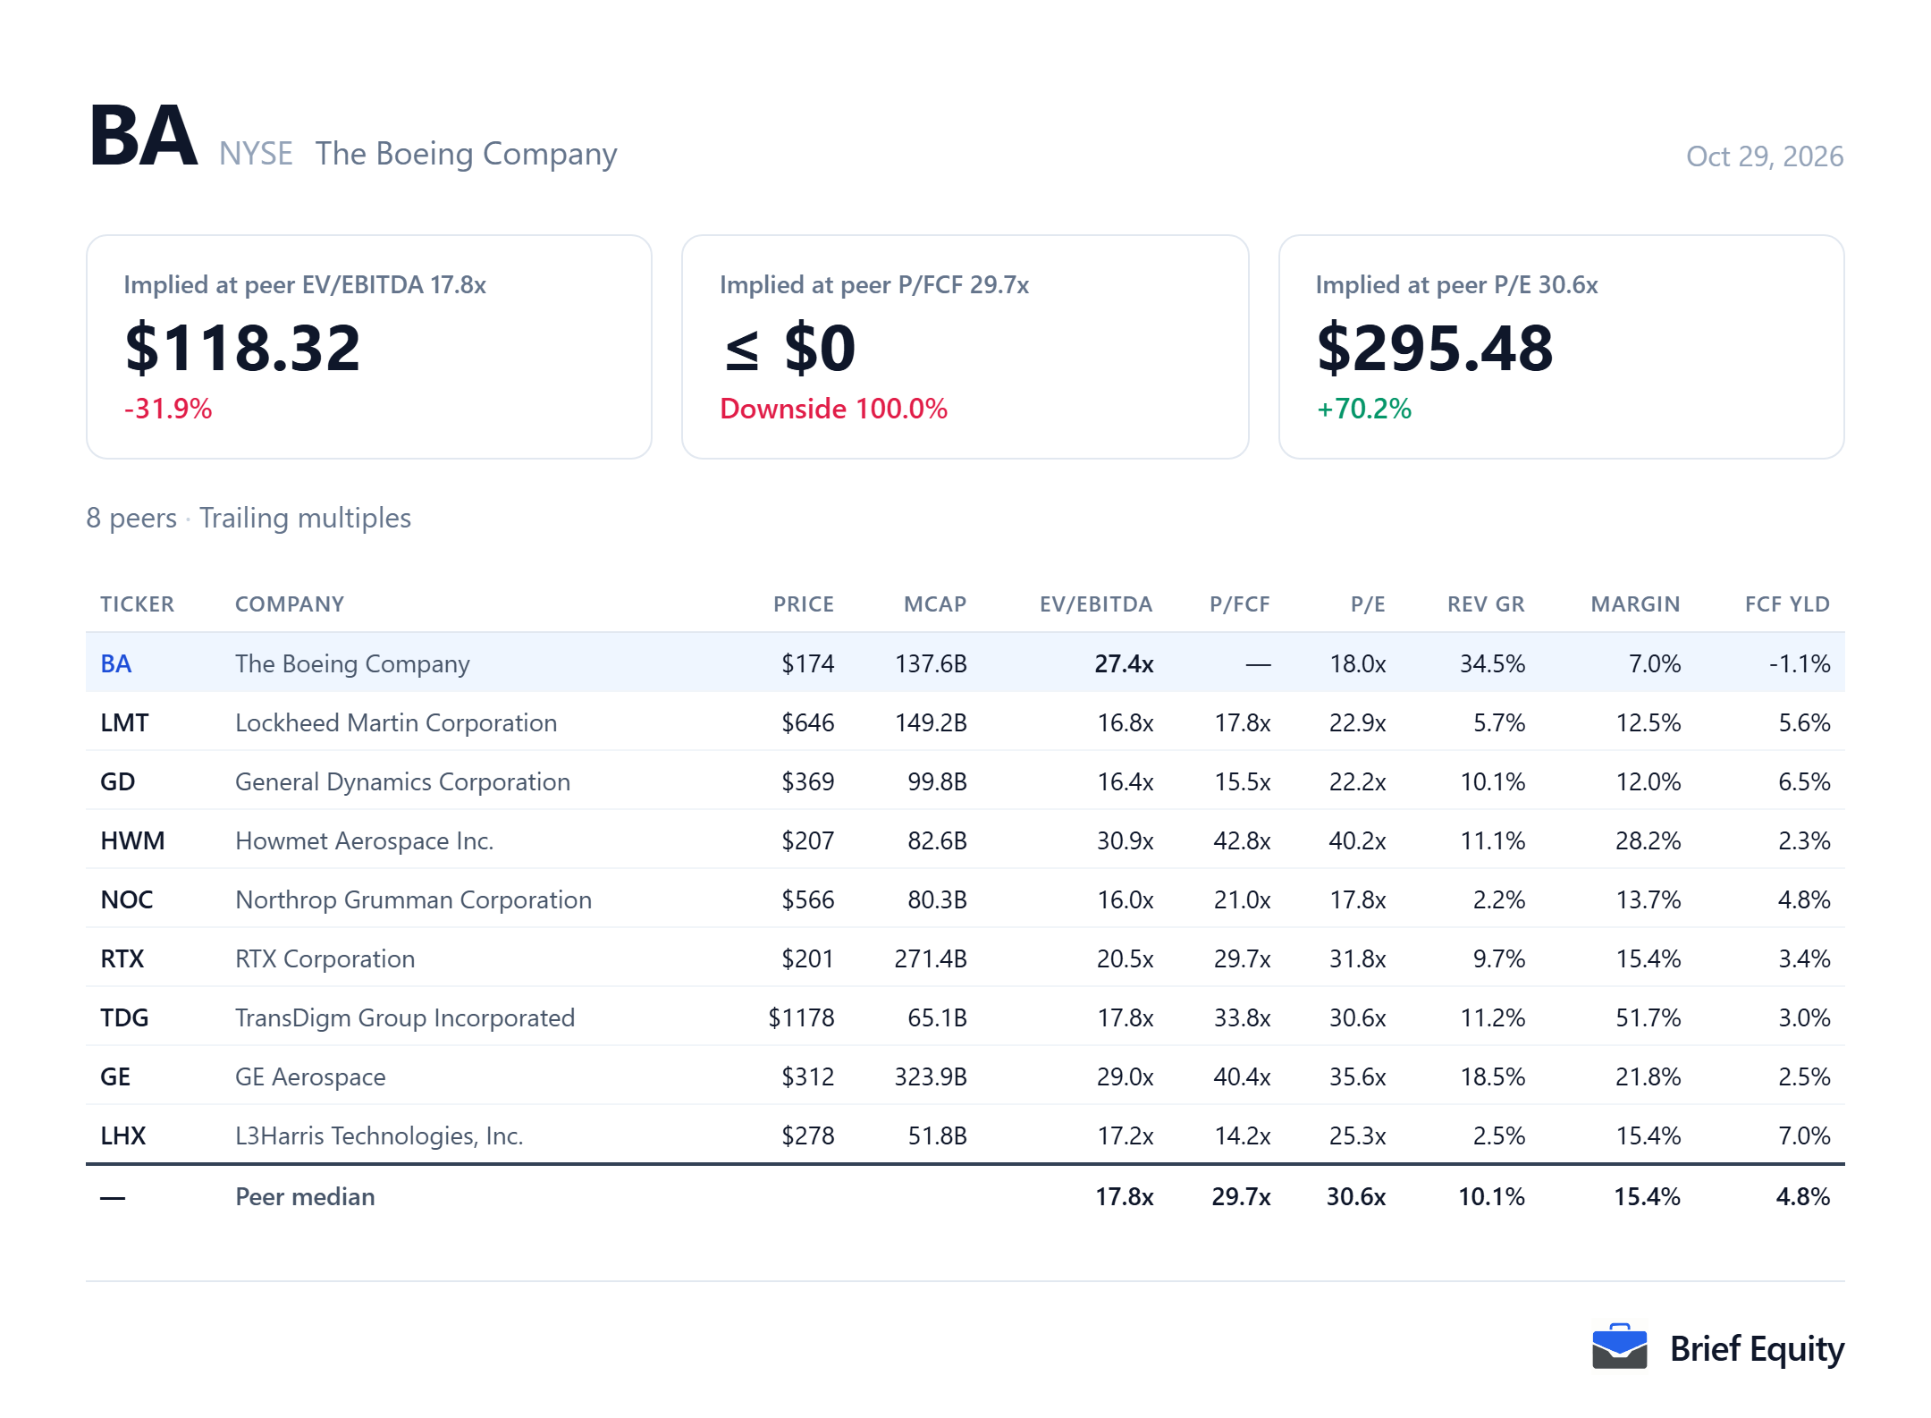This screenshot has width=1931, height=1418.
Task: Select the GD ticker cell
Action: (x=117, y=781)
